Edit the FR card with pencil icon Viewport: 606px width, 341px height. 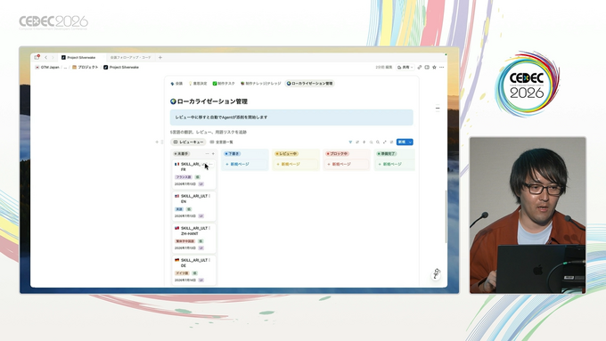[204, 164]
